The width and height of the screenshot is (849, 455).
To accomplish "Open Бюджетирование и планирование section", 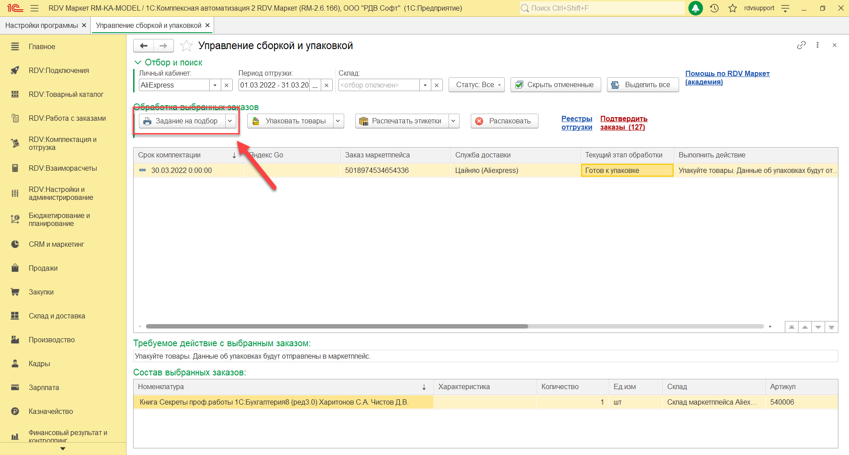I will tap(63, 219).
